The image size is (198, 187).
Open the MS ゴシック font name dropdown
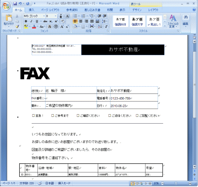[x=44, y=16]
